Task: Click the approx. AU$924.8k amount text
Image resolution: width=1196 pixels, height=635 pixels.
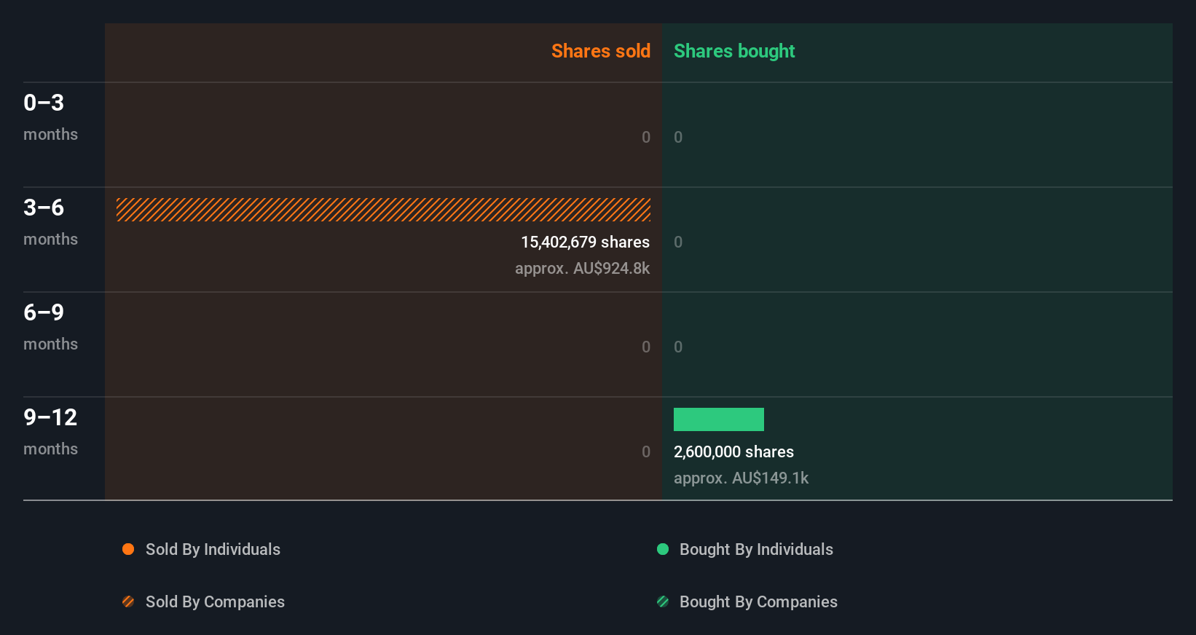Action: (x=582, y=268)
